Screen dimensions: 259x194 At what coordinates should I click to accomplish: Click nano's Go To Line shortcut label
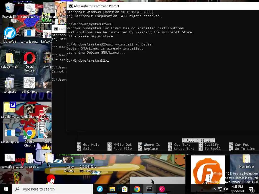coord(245,149)
